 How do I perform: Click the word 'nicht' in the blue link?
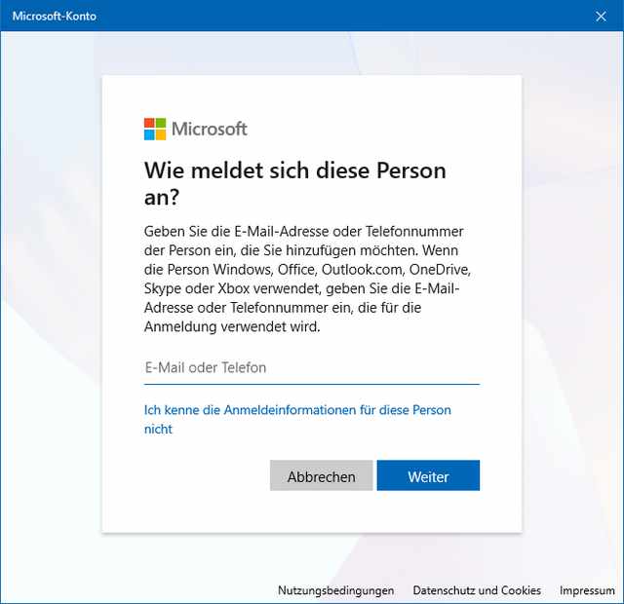(x=158, y=429)
